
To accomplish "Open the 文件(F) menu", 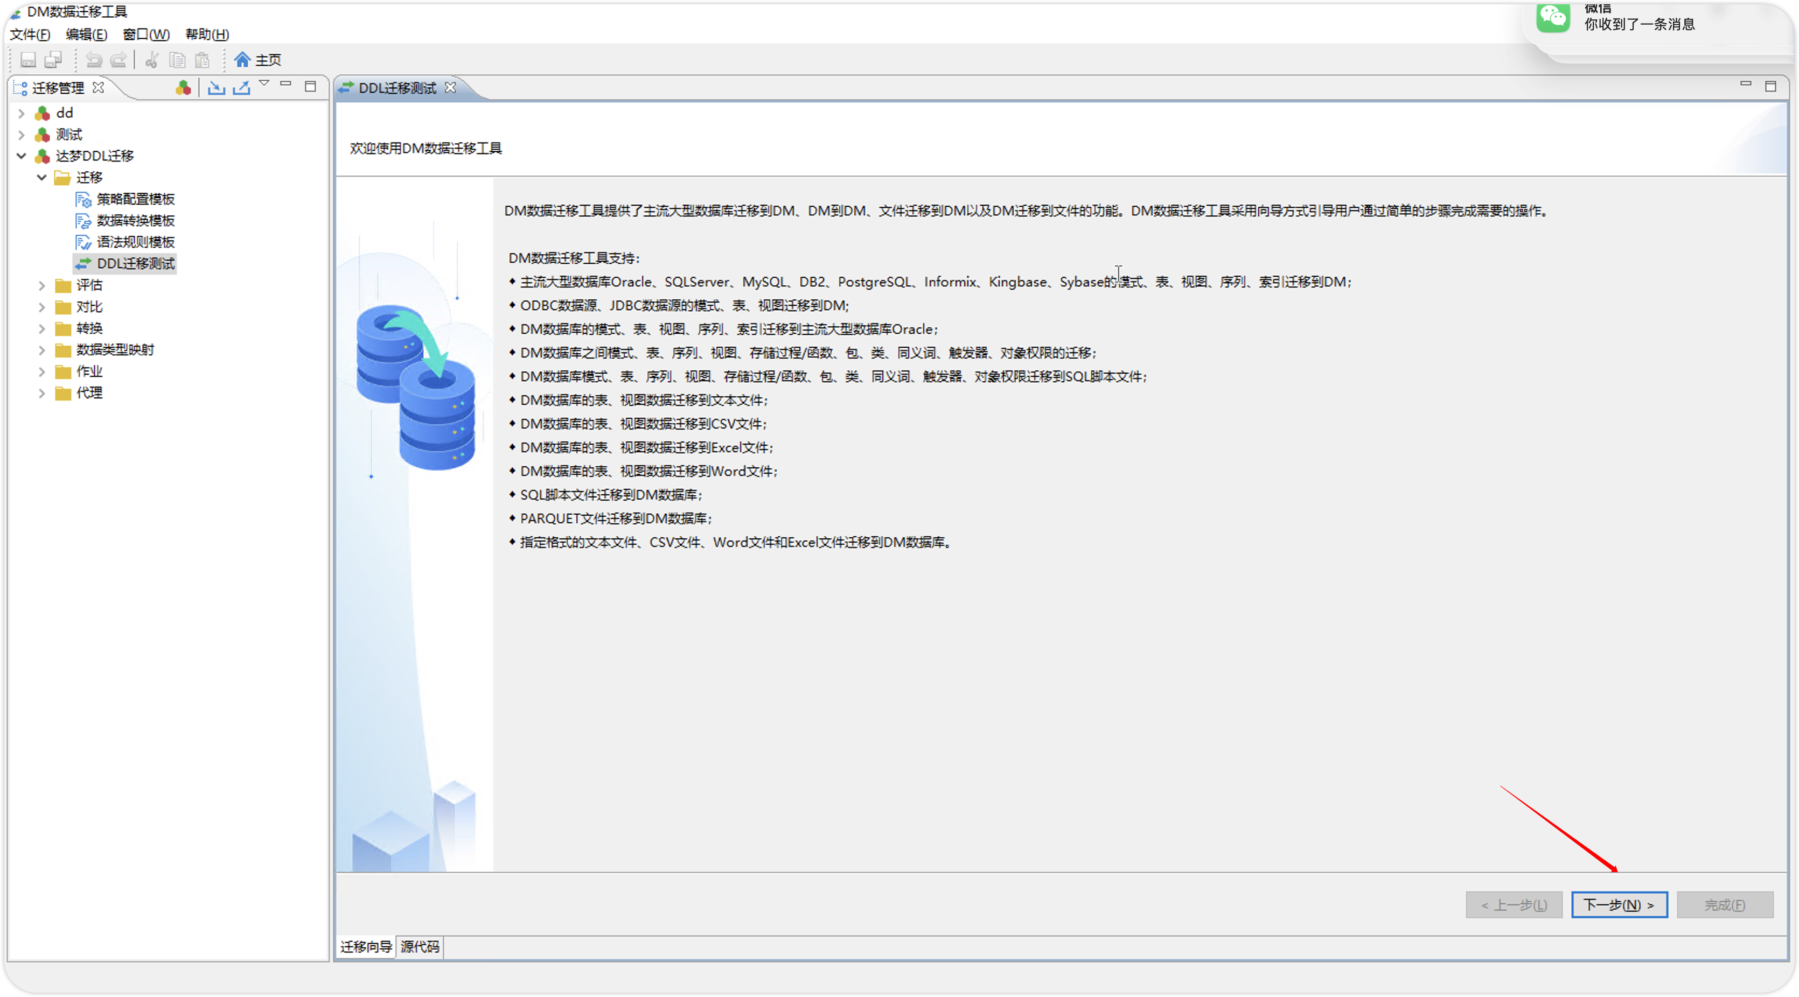I will click(x=30, y=34).
